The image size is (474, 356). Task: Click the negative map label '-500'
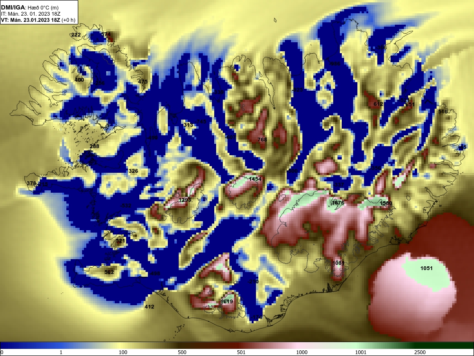[x=292, y=171]
